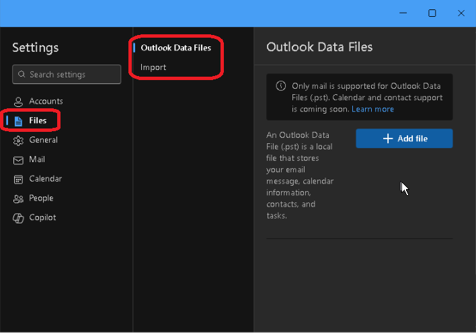This screenshot has width=476, height=333.
Task: Click the search magnifier icon
Action: click(22, 74)
